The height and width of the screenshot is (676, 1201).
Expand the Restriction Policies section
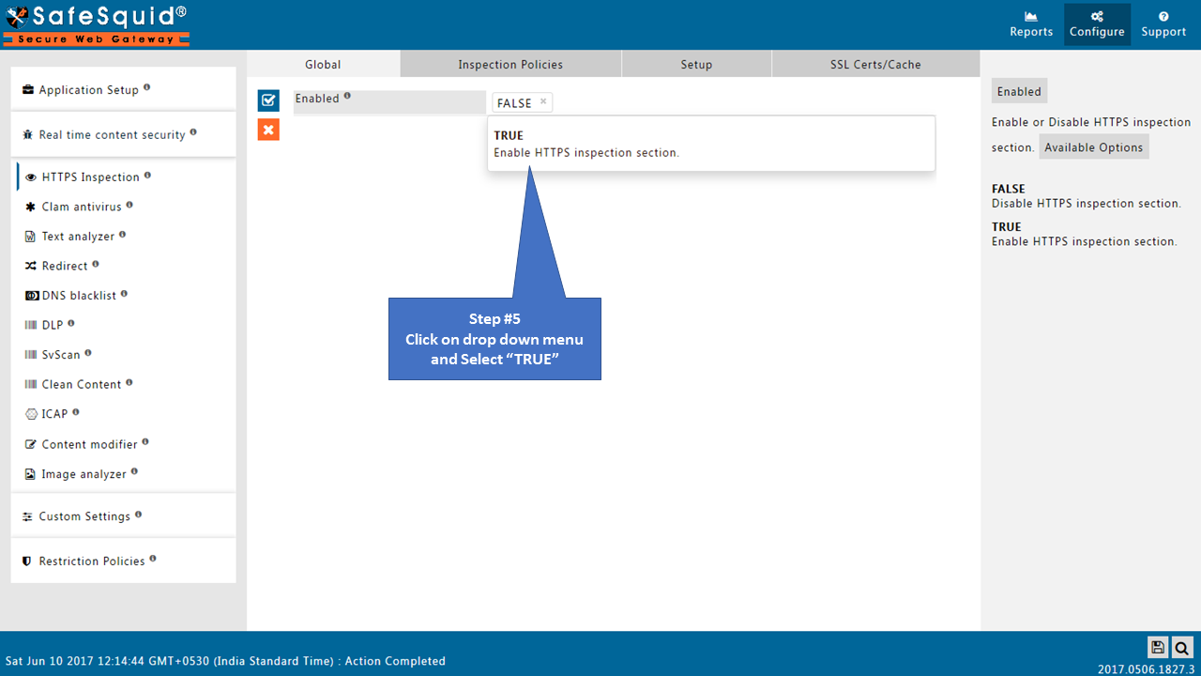click(x=92, y=561)
